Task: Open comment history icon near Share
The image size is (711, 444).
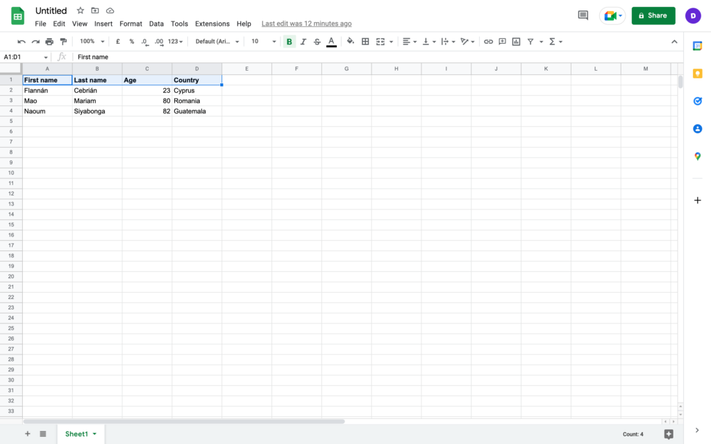Action: point(583,15)
